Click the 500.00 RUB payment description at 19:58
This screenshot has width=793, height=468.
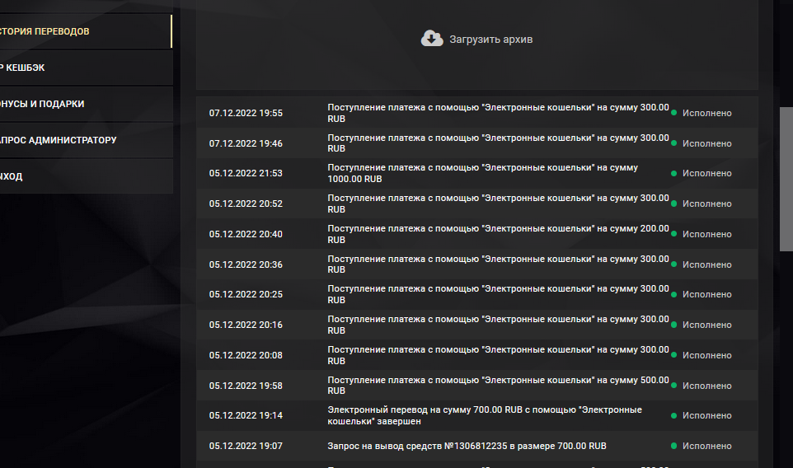498,386
